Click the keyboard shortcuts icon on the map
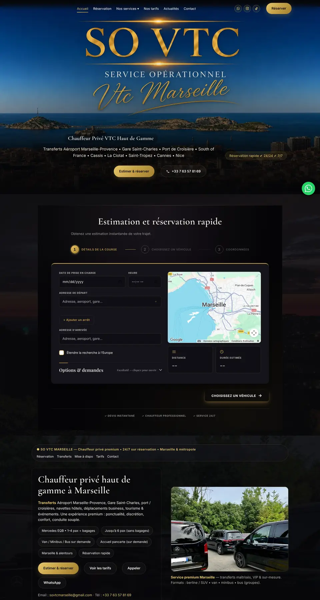Screen dimensions: 320x600 pyautogui.click(x=199, y=341)
